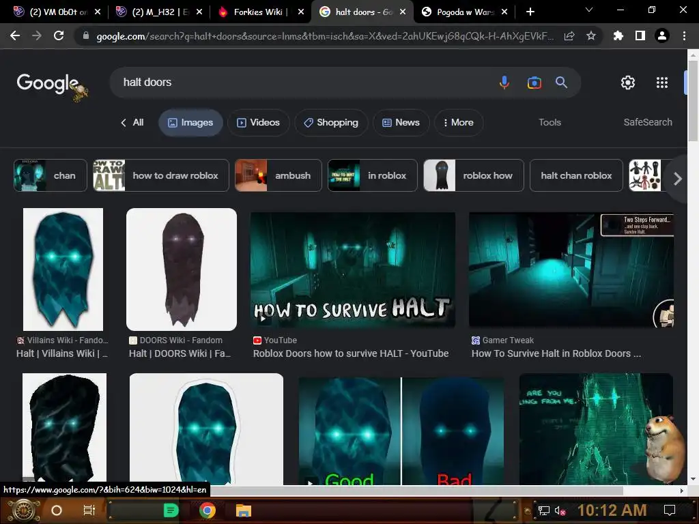Show more suggestion chips with right arrow
699x524 pixels.
(678, 179)
